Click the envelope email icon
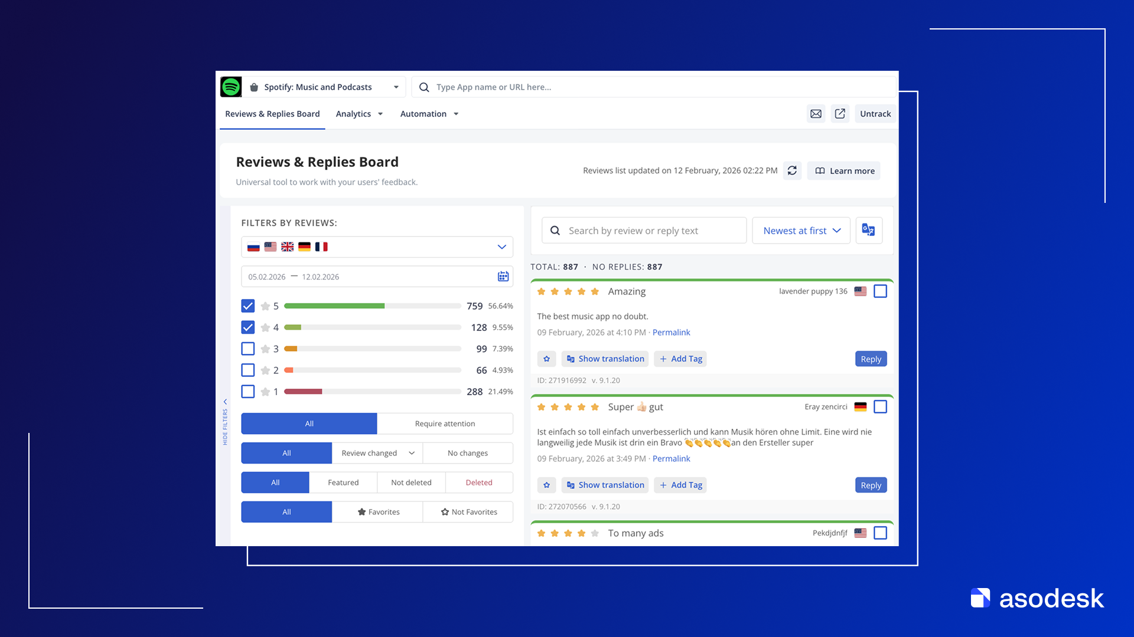This screenshot has width=1134, height=637. [816, 114]
